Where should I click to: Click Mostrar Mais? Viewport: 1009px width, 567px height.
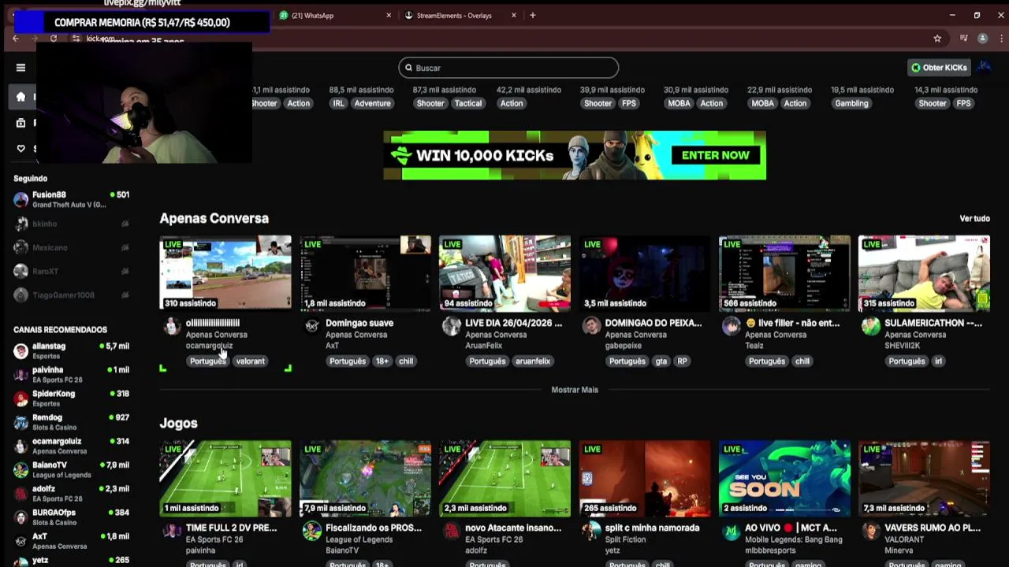tap(575, 390)
